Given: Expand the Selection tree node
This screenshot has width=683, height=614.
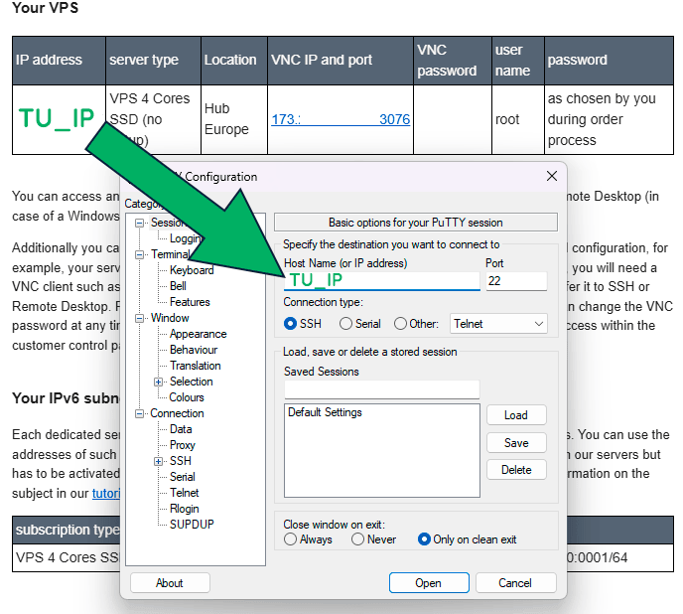Looking at the screenshot, I should 158,382.
